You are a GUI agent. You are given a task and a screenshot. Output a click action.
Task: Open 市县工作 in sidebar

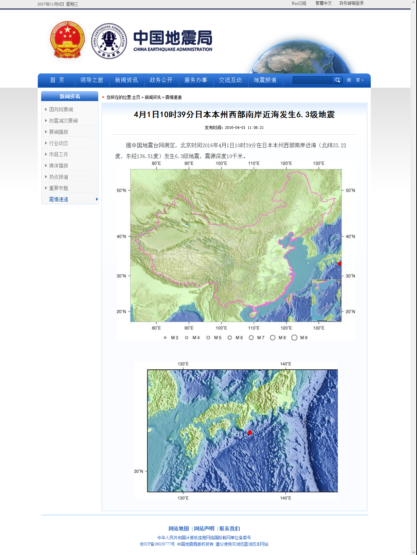pos(58,154)
